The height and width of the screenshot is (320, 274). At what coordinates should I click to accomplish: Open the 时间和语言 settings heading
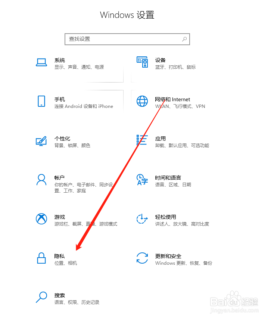pos(168,178)
